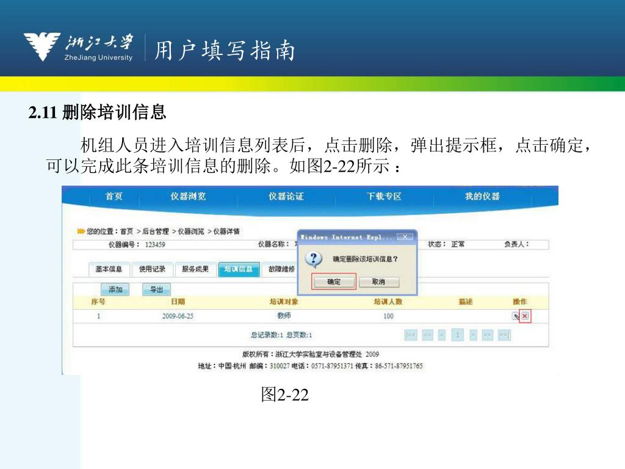Go to previous page with < button

[x=442, y=335]
